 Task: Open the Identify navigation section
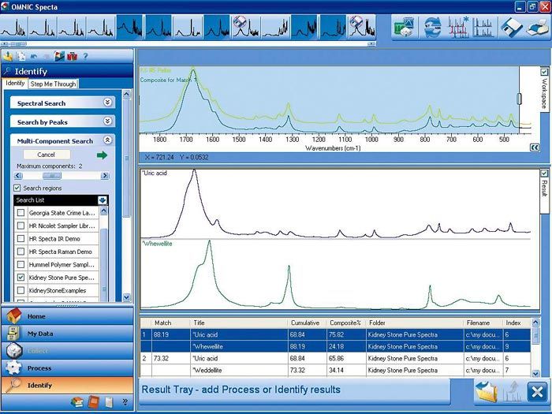[67, 385]
